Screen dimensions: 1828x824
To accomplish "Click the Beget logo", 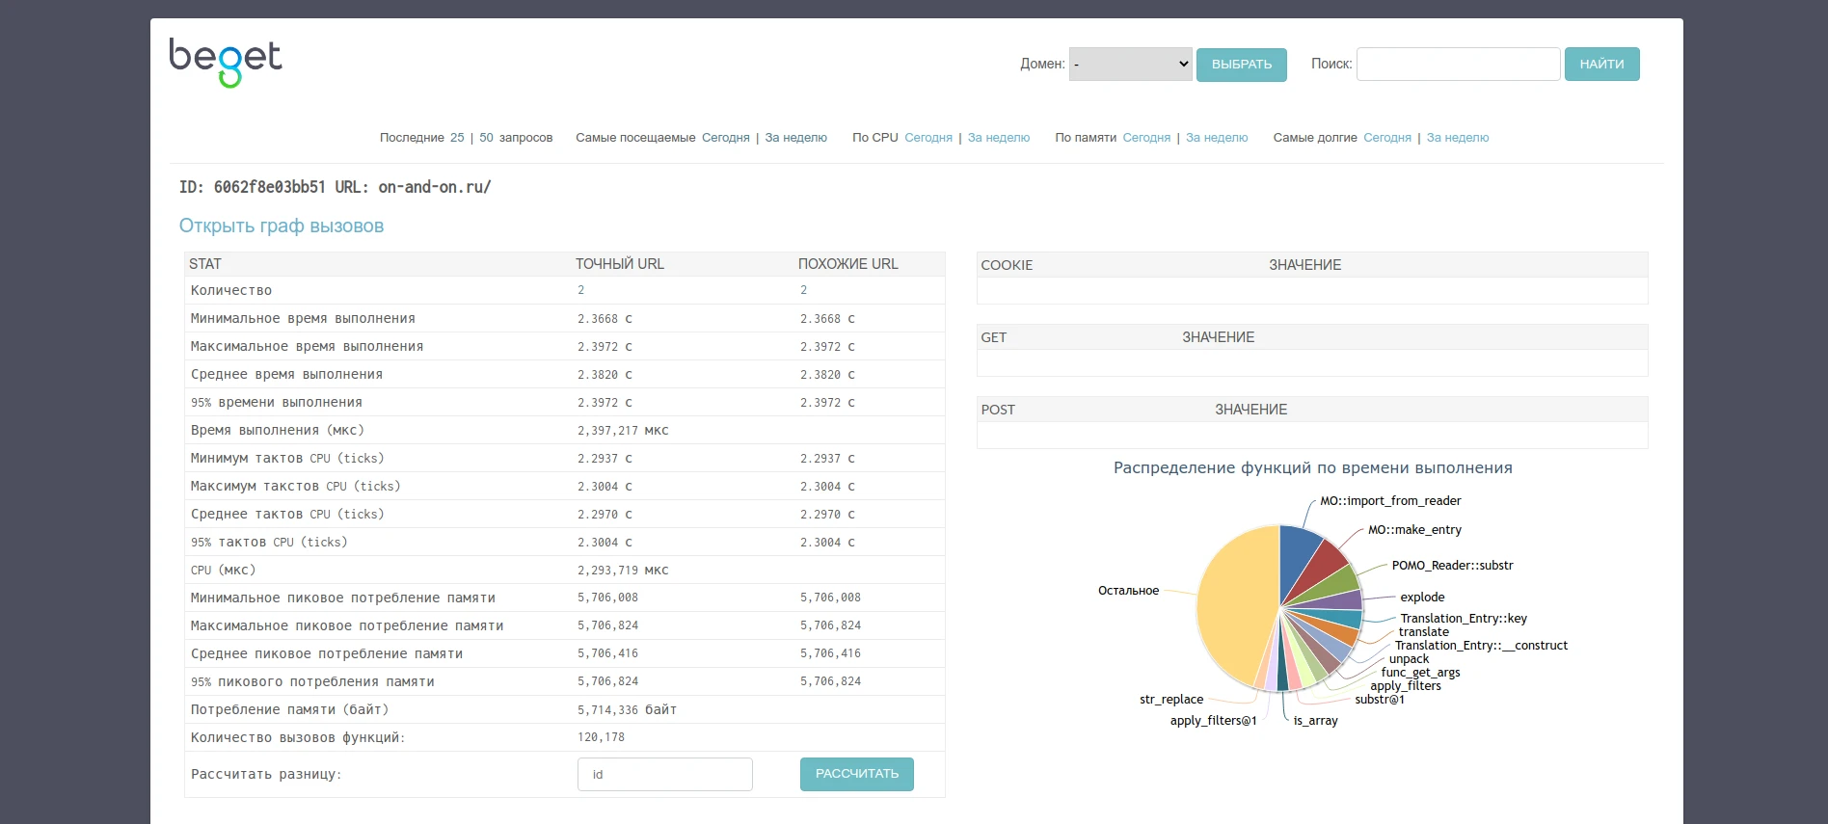I will tap(226, 63).
